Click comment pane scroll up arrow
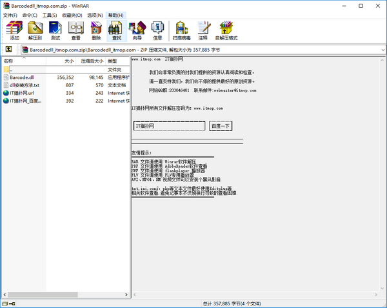Viewport: 387px width, 308px height. (x=382, y=60)
